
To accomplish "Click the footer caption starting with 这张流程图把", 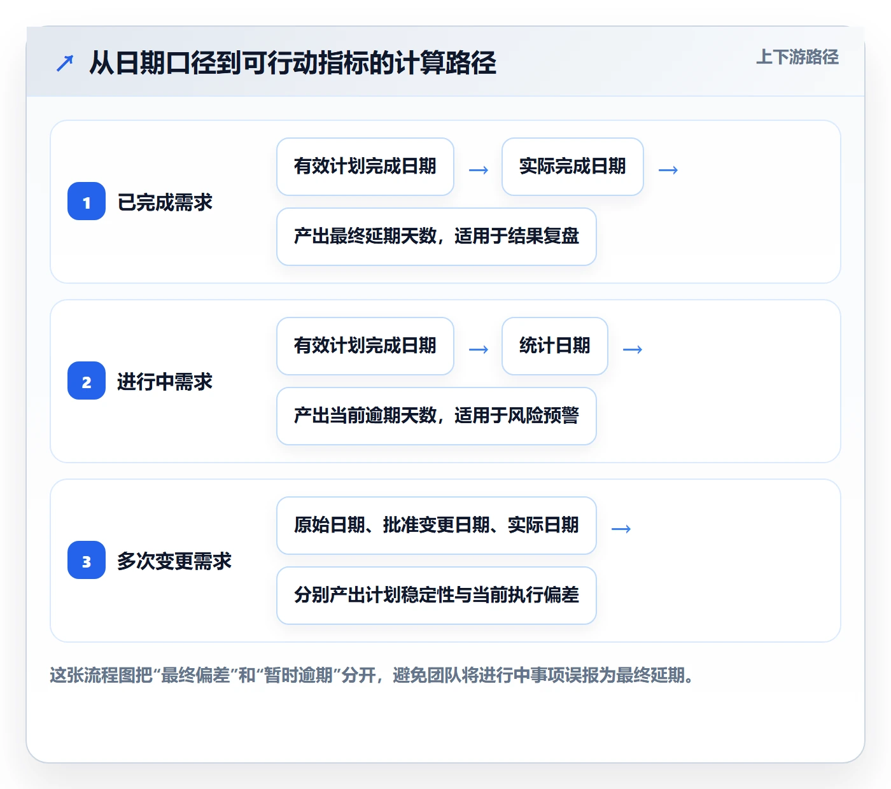I will (x=372, y=675).
